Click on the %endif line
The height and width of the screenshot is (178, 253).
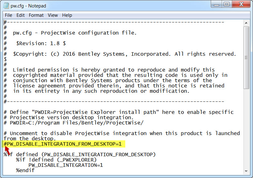click(25, 170)
